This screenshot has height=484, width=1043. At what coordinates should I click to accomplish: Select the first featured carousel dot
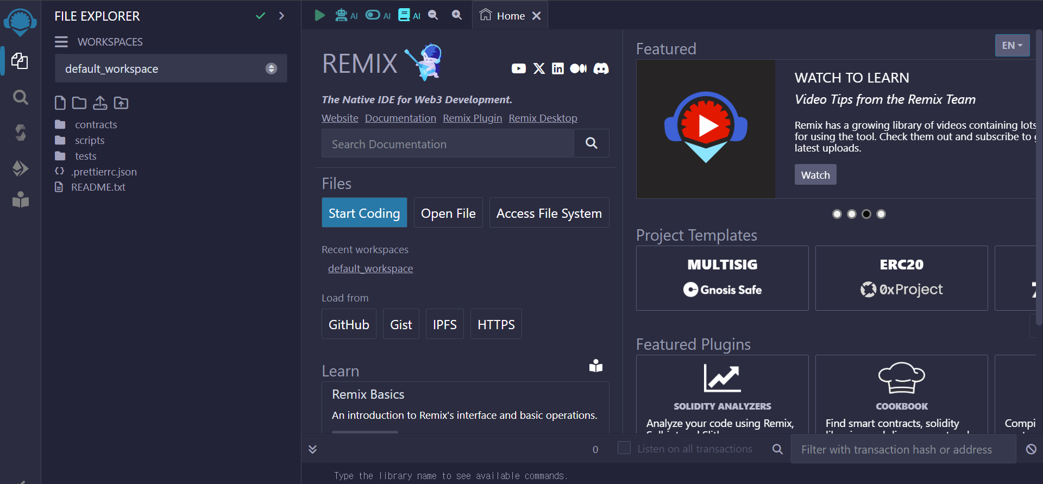(x=837, y=214)
